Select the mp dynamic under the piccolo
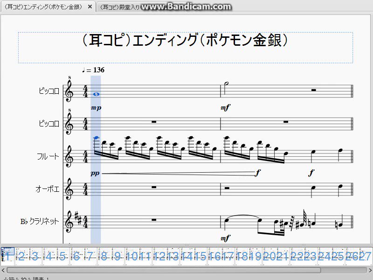The image size is (373, 280). click(96, 108)
